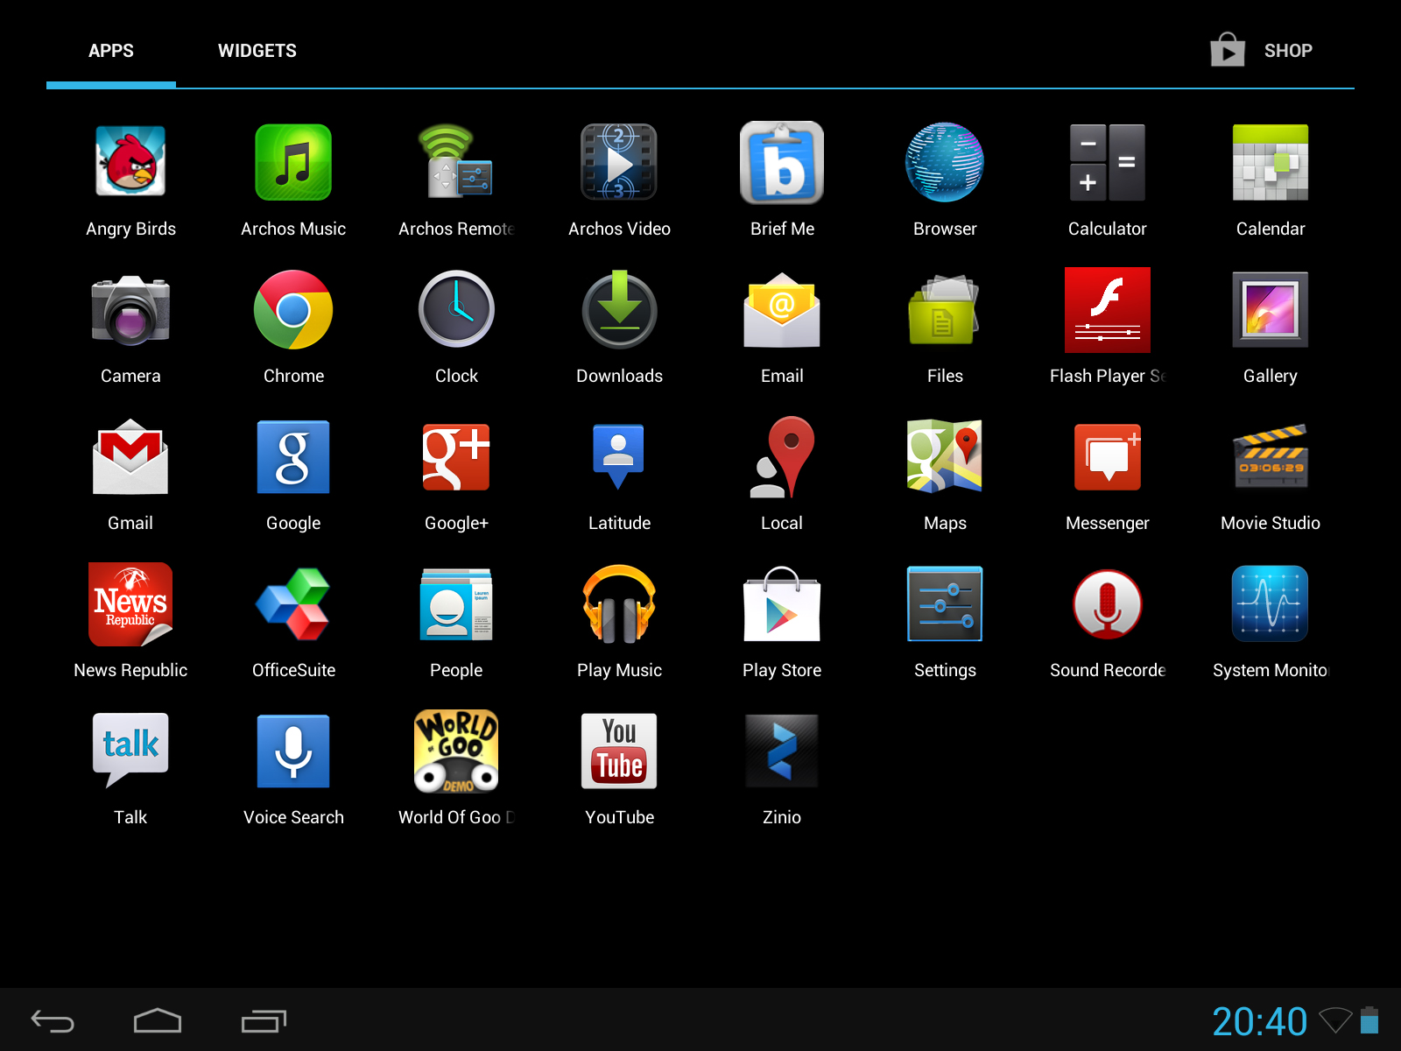Tap the 20:40 clock in status bar
The height and width of the screenshot is (1051, 1401).
[x=1259, y=1021]
